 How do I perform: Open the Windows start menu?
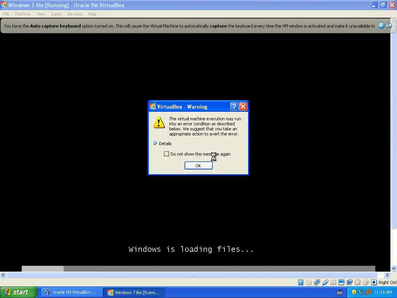pyautogui.click(x=18, y=292)
